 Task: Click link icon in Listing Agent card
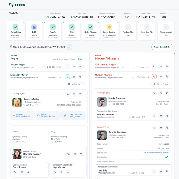[80, 94]
